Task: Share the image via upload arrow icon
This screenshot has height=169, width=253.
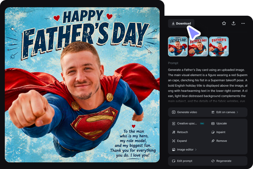Action: [233, 24]
